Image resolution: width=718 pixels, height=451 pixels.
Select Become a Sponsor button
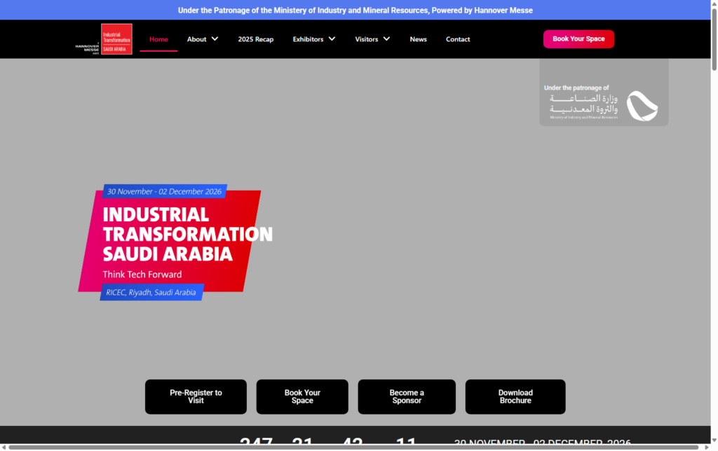point(407,396)
